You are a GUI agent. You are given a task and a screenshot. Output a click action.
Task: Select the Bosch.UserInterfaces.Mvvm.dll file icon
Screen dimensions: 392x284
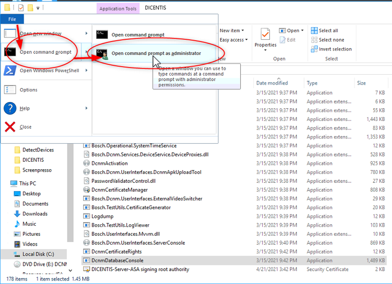pos(87,234)
